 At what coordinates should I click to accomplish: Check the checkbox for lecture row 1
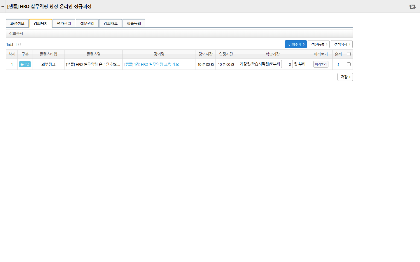coord(349,64)
